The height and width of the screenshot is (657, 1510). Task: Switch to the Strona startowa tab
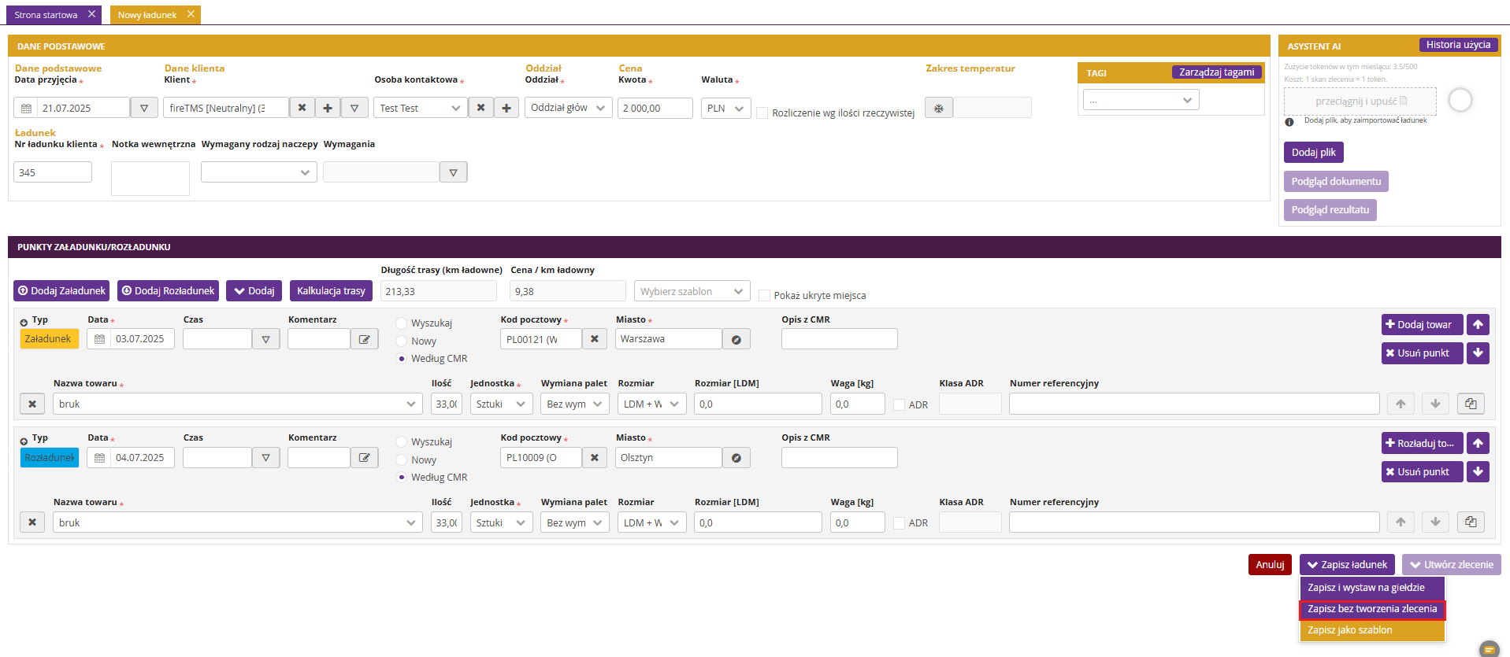[x=46, y=15]
